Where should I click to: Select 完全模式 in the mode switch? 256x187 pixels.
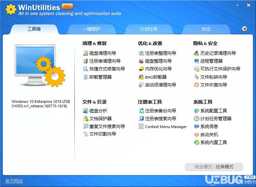pyautogui.click(x=203, y=167)
